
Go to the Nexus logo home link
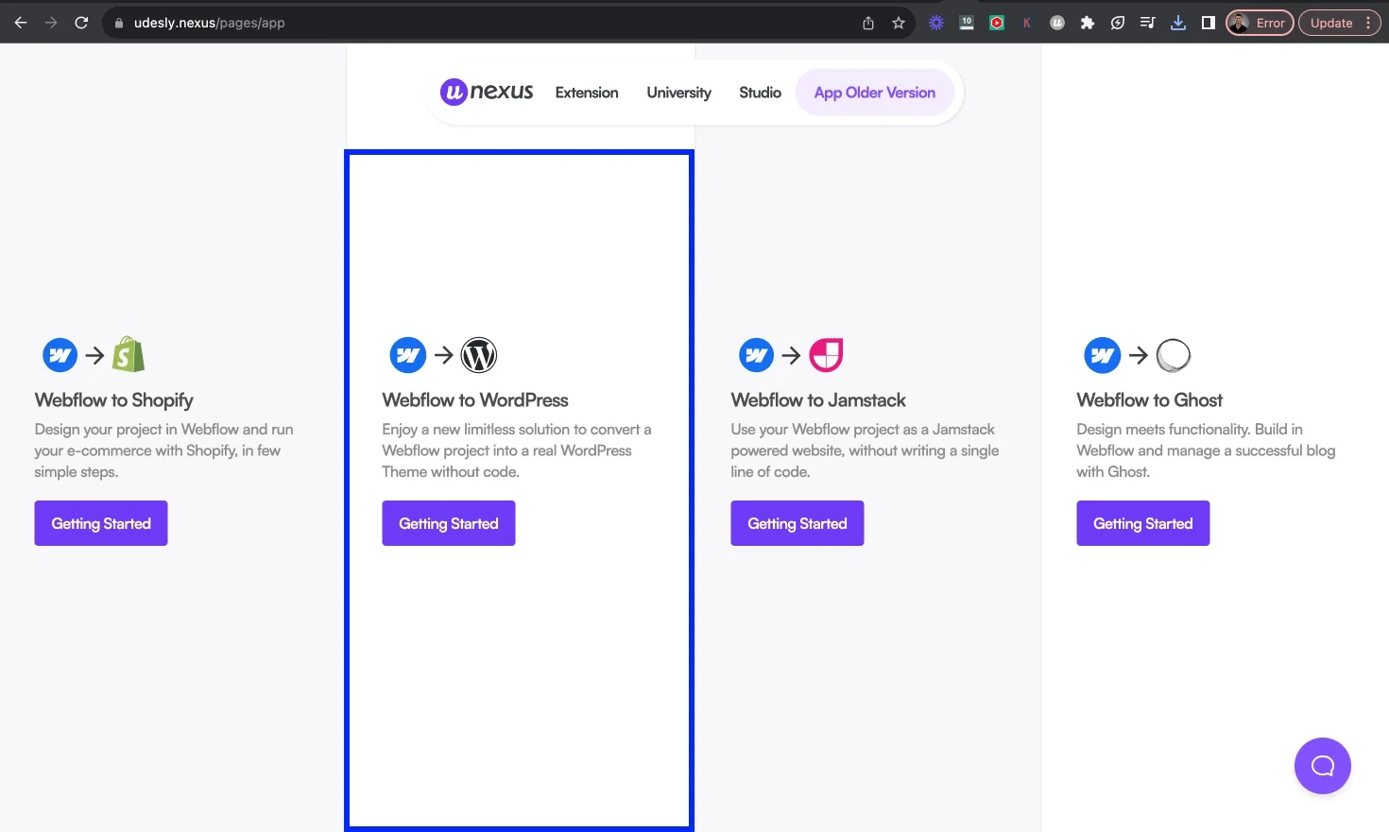pyautogui.click(x=487, y=92)
